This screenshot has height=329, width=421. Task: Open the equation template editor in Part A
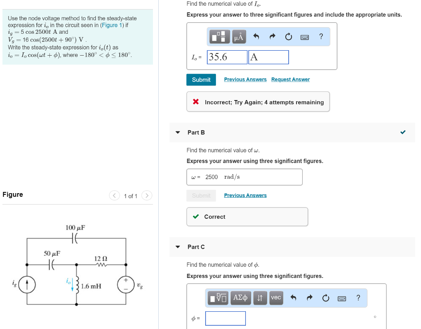point(220,37)
